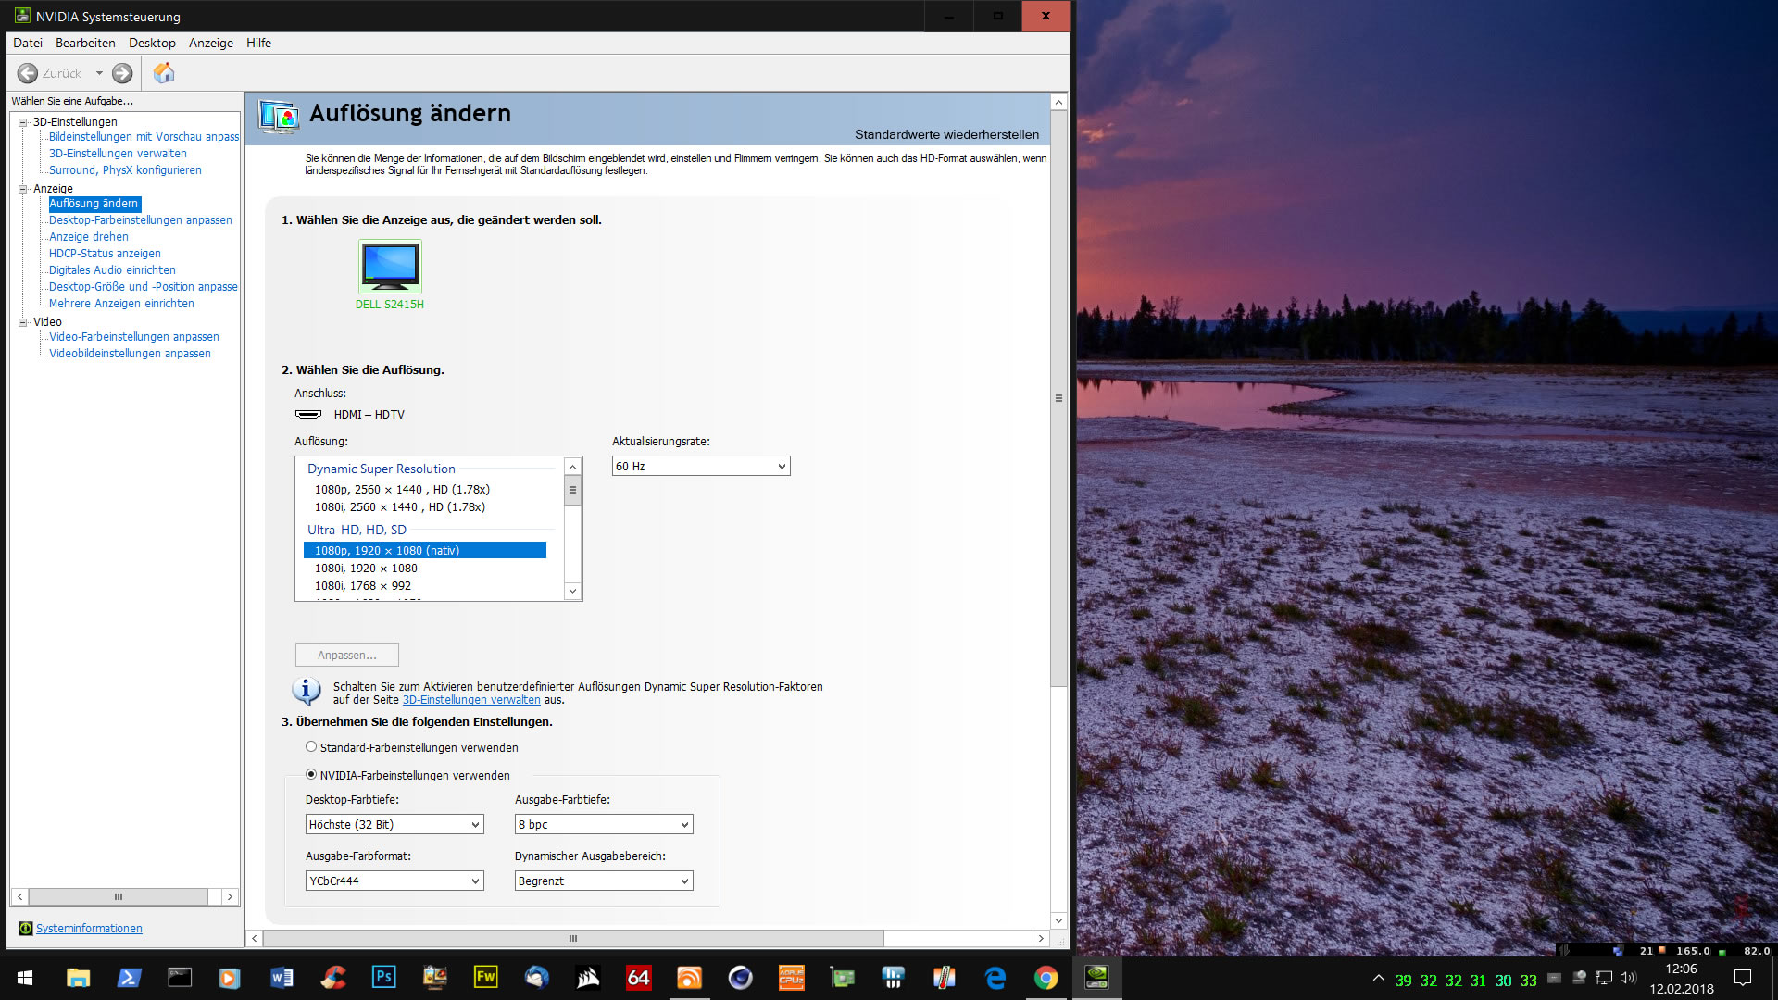Screen dimensions: 1778x1000
Task: Open the Aktualisierungsrate 60 Hz dropdown
Action: pos(701,467)
